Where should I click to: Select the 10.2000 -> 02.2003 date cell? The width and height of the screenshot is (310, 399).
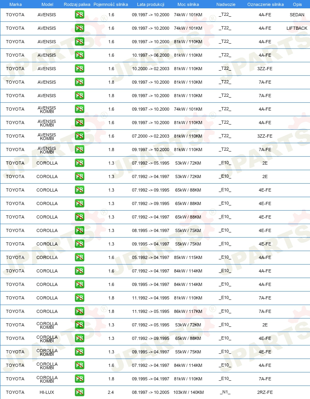[x=151, y=69]
